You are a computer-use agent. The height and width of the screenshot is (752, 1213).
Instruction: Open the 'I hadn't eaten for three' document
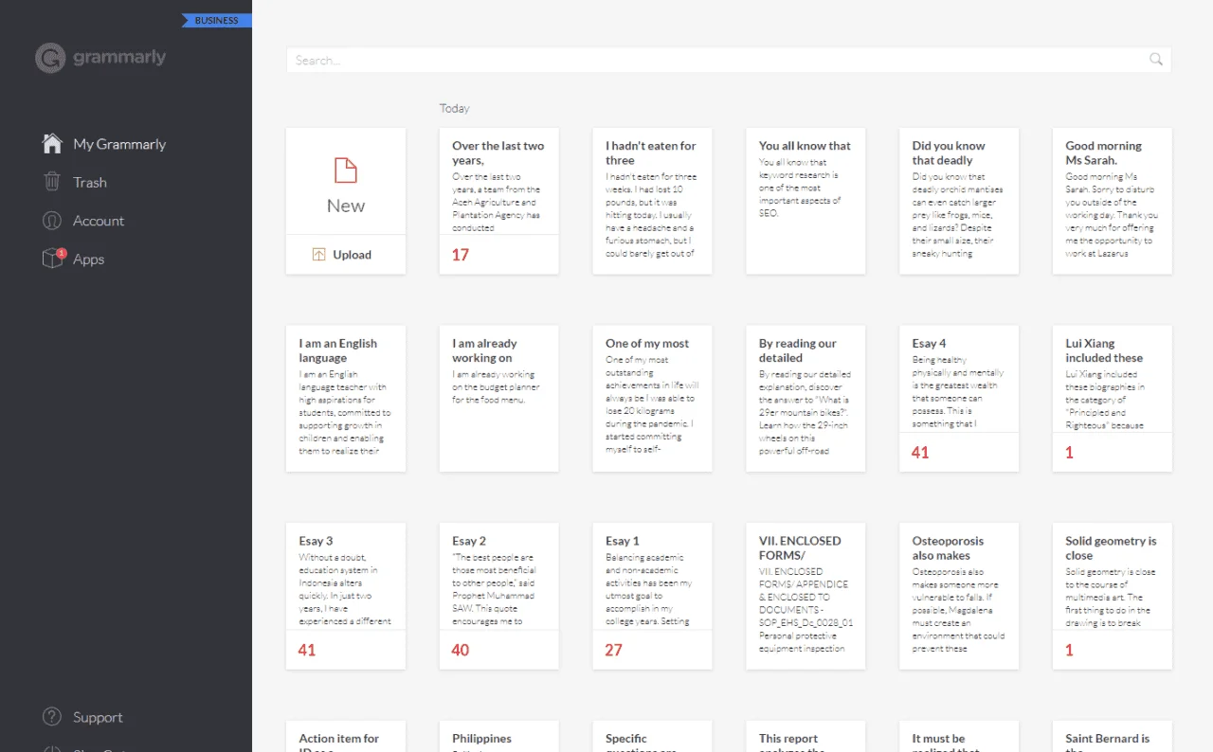tap(653, 201)
